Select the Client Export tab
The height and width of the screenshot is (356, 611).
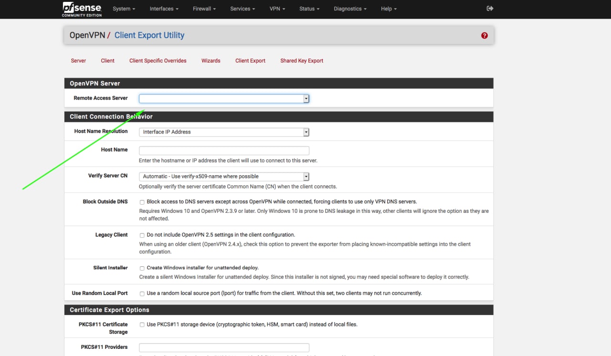click(x=250, y=61)
